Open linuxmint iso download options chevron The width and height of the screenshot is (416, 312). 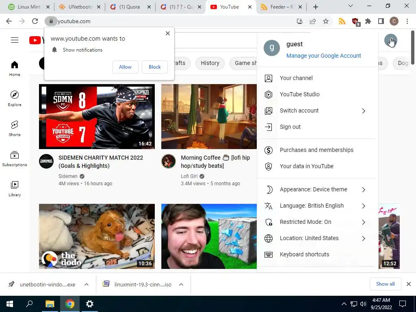coord(181,284)
